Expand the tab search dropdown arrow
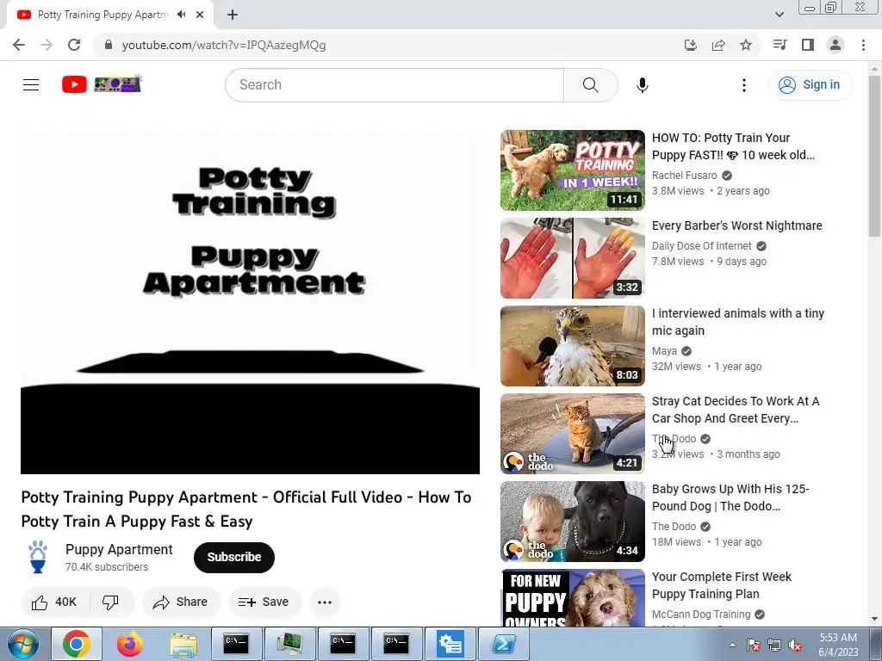 779,15
